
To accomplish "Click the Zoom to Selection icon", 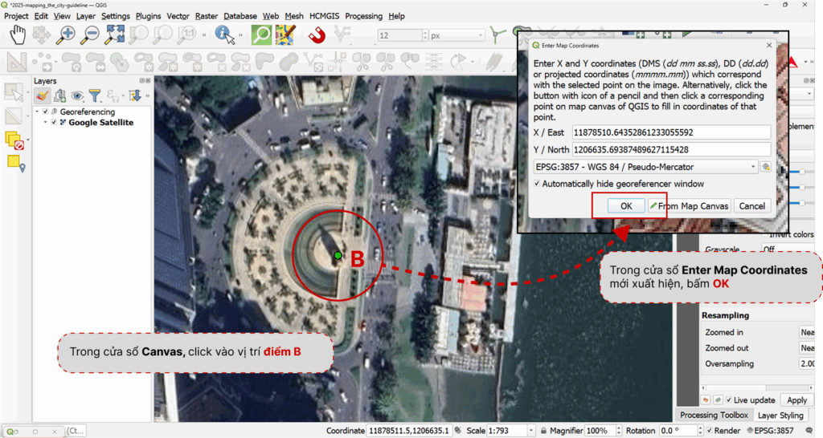I will pos(138,35).
